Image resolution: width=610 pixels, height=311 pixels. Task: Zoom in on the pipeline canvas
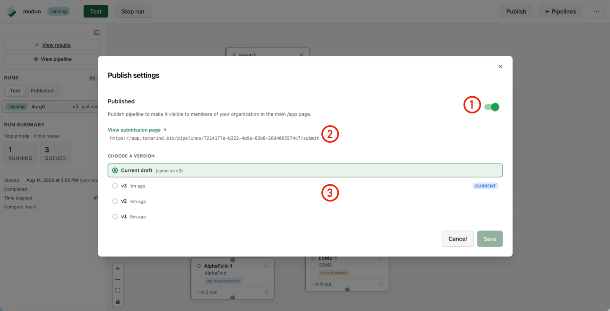(118, 269)
